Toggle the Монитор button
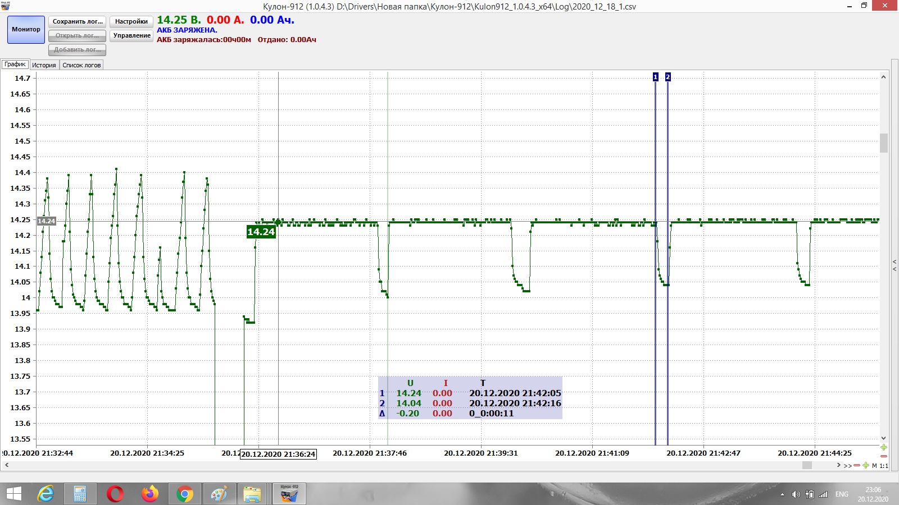The image size is (899, 505). pos(26,30)
